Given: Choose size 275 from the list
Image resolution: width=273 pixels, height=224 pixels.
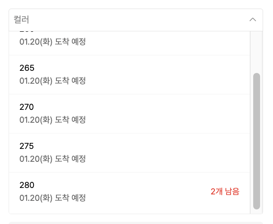Looking at the screenshot, I should [129, 152].
